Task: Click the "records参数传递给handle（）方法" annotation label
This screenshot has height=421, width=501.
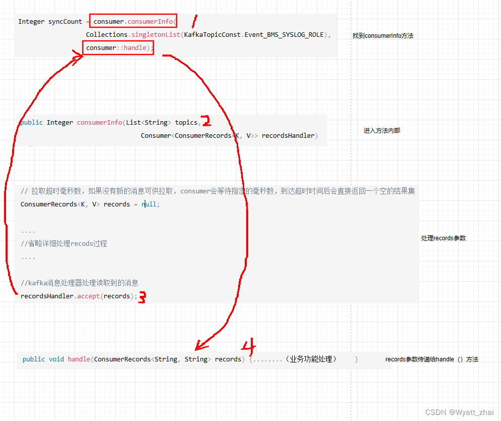Action: (432, 359)
